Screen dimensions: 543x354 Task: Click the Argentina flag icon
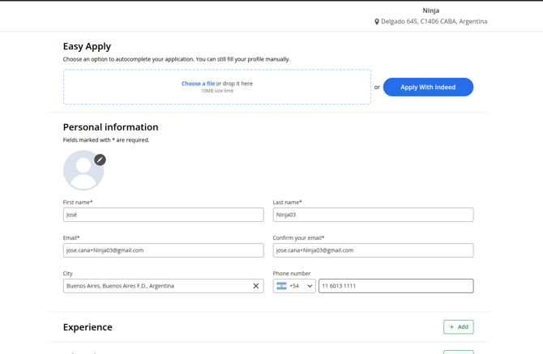pyautogui.click(x=281, y=286)
